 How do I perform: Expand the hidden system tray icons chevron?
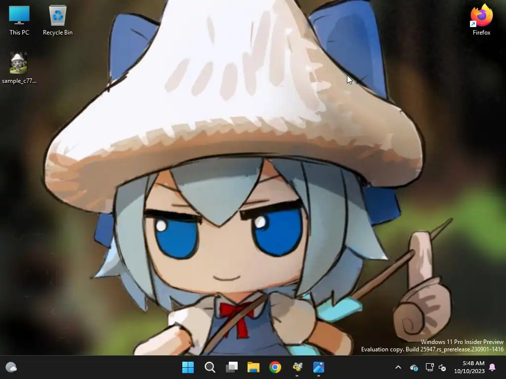[x=398, y=367]
